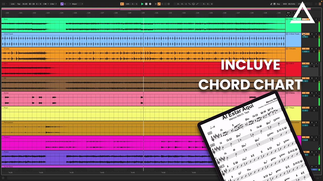
Task: Select the Click Track audio clip
Action: click(143, 40)
